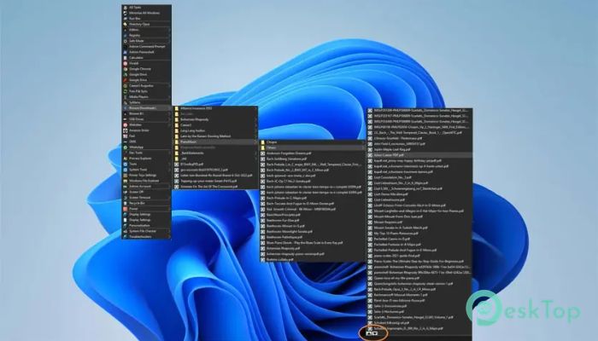Open Bach-Prelude-In-C-Major.pdf
Viewport: 598px width, 341px height.
click(313, 198)
